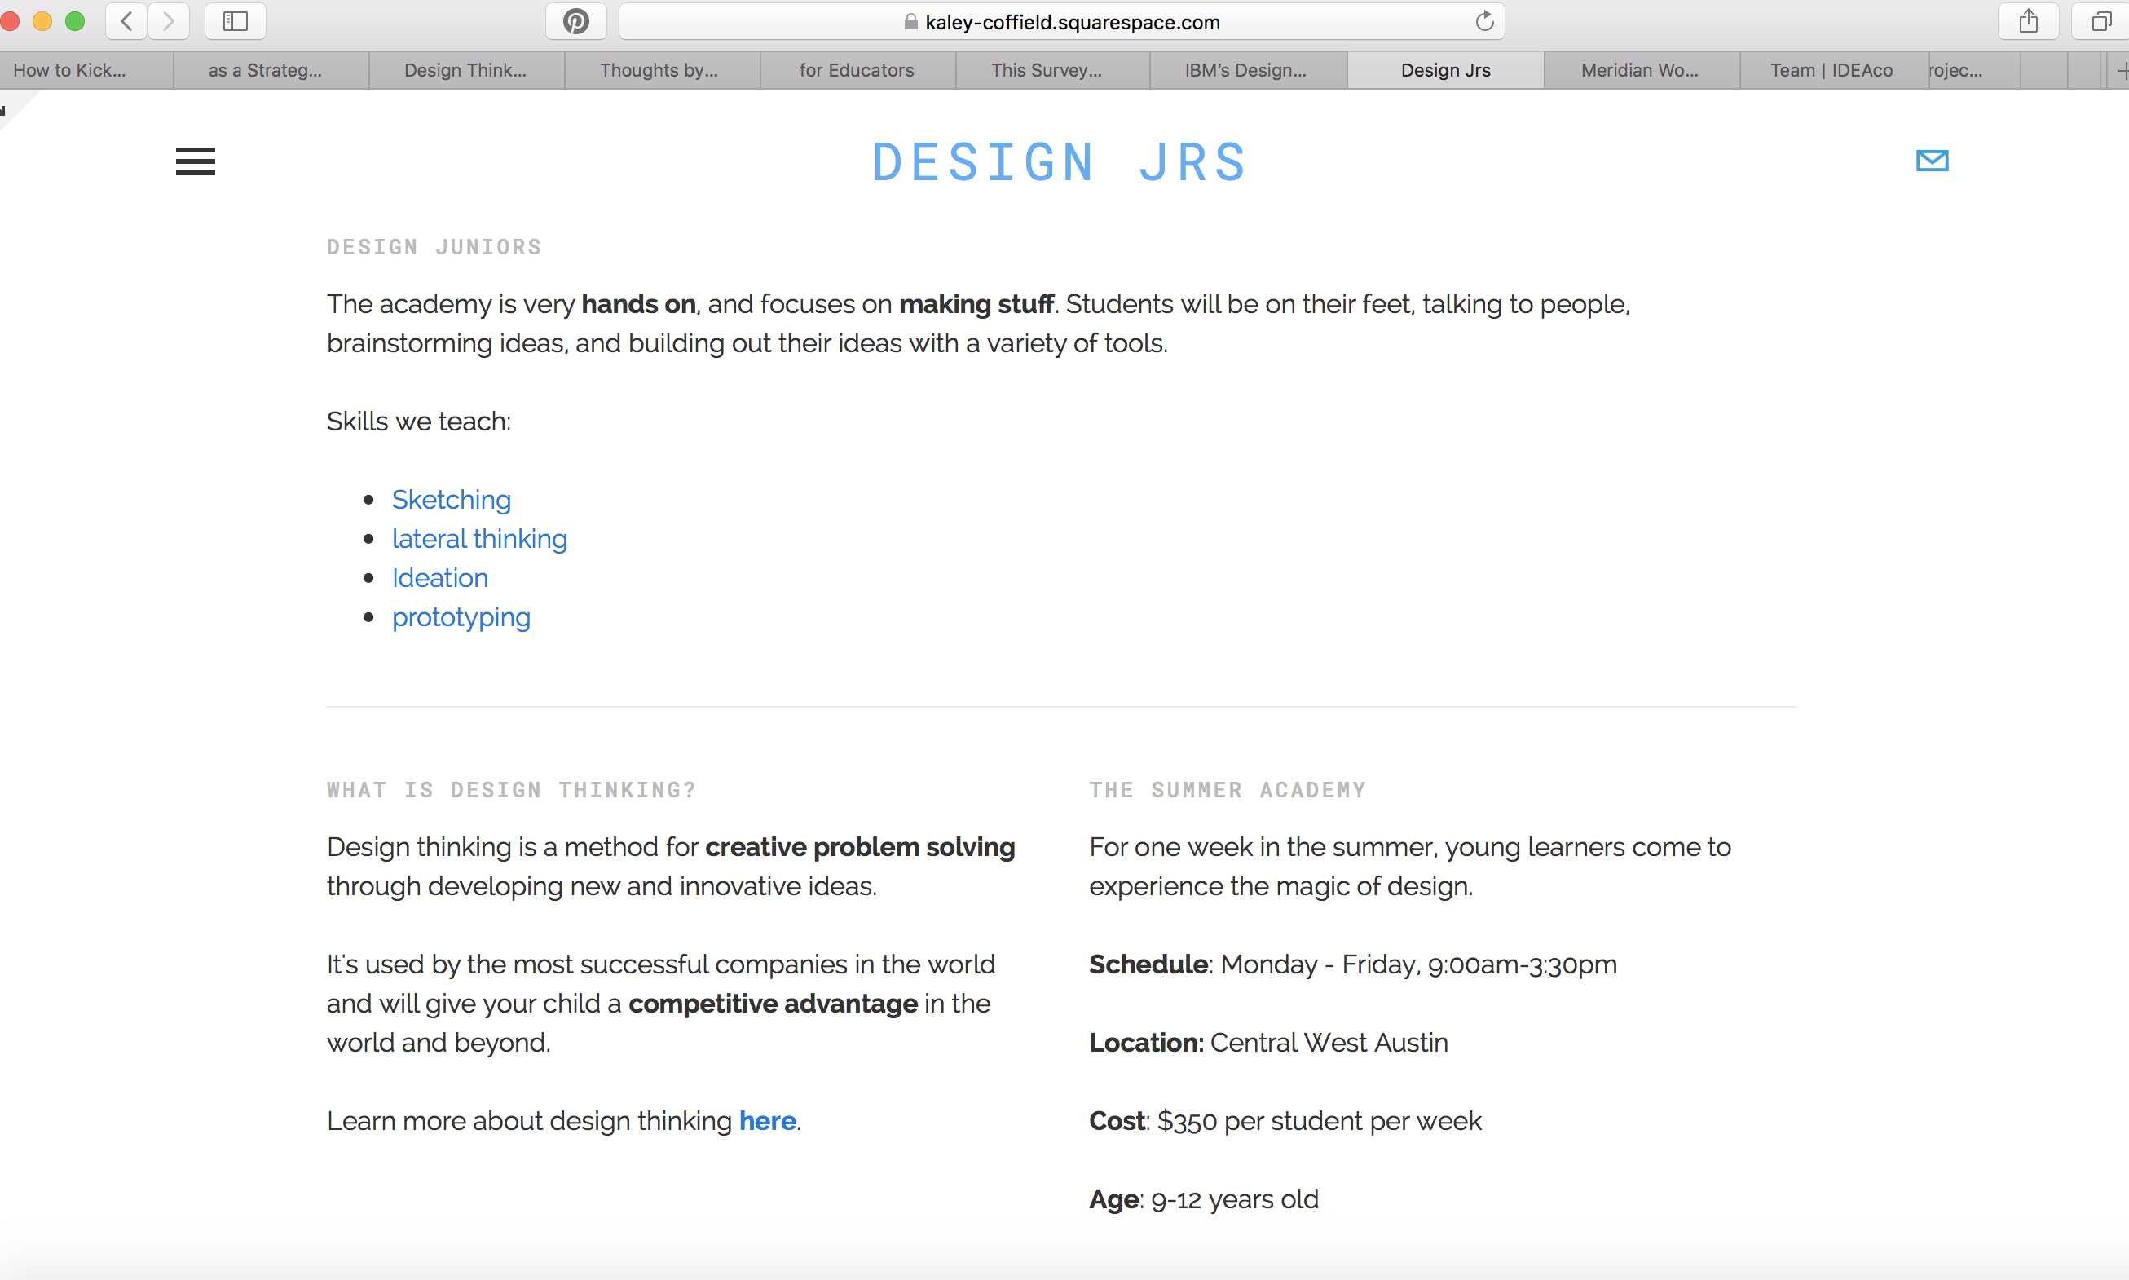Click the DESIGN JRS site title
2129x1280 pixels.
click(x=1060, y=162)
